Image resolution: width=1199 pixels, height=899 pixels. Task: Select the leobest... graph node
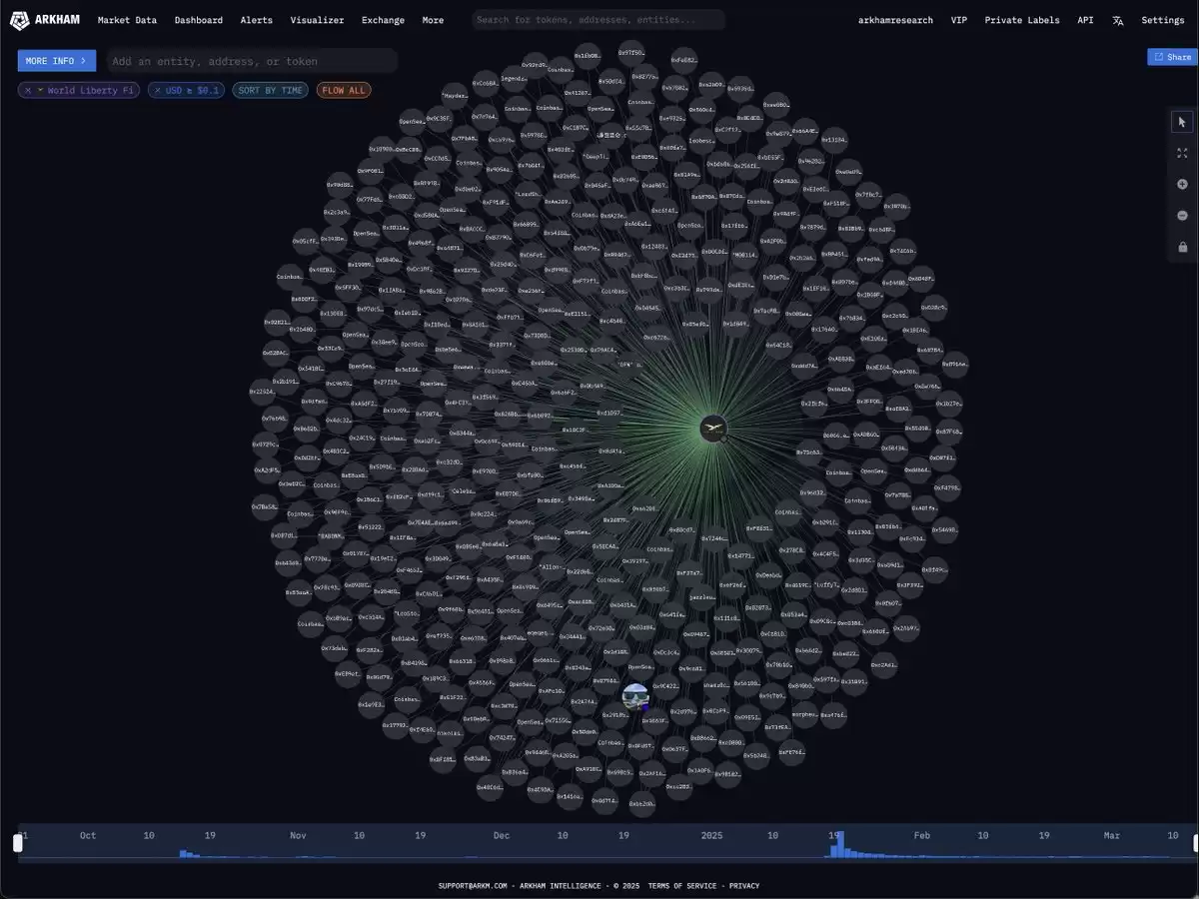(701, 141)
